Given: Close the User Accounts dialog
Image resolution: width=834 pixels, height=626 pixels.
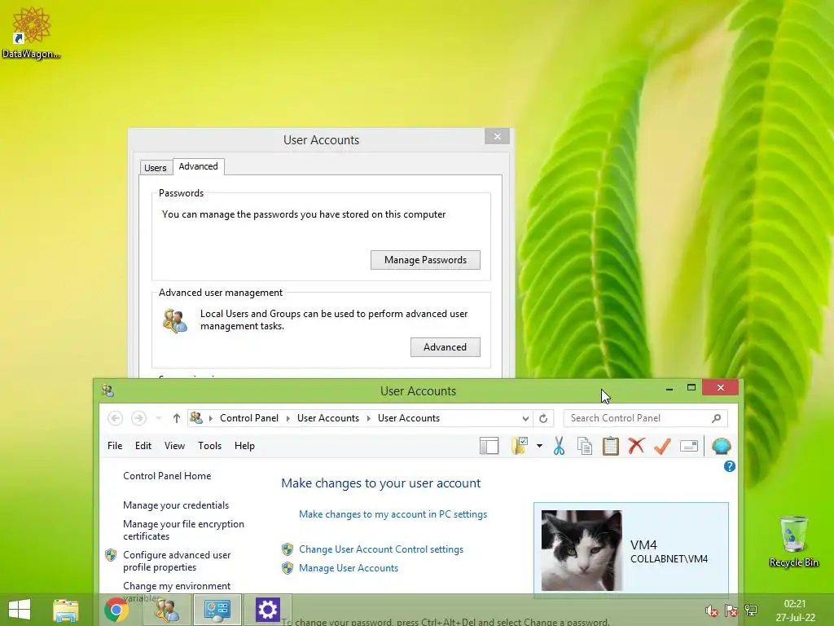Looking at the screenshot, I should (x=498, y=137).
